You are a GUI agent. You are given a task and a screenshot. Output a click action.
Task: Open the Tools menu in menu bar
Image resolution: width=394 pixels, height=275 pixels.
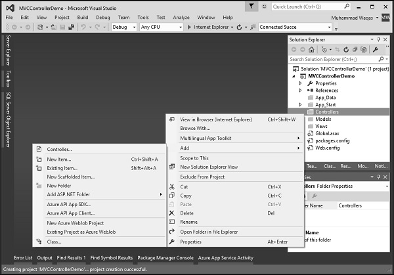tap(143, 18)
